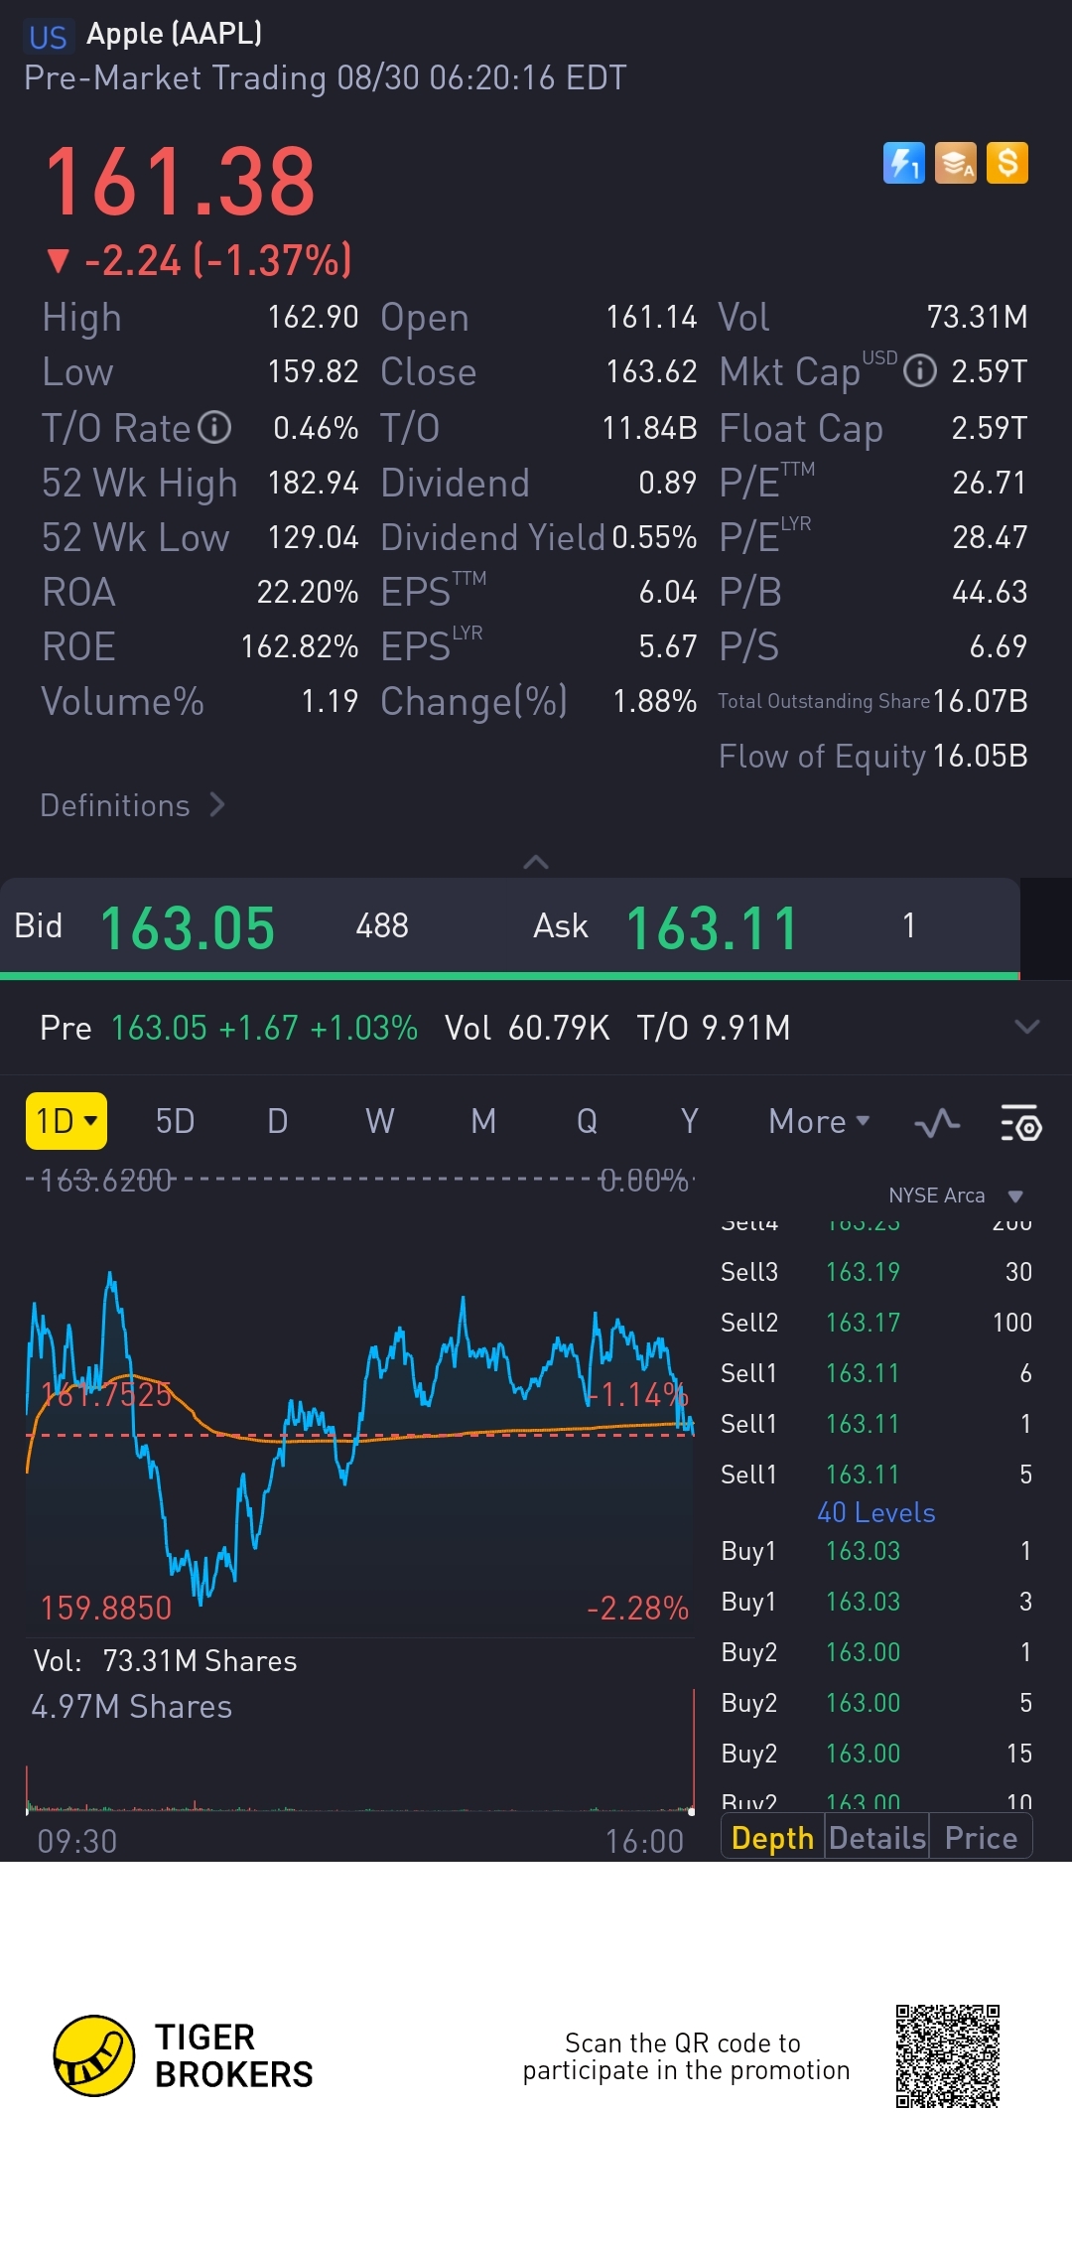The image size is (1072, 2251).
Task: Select the Details tab
Action: [877, 1838]
